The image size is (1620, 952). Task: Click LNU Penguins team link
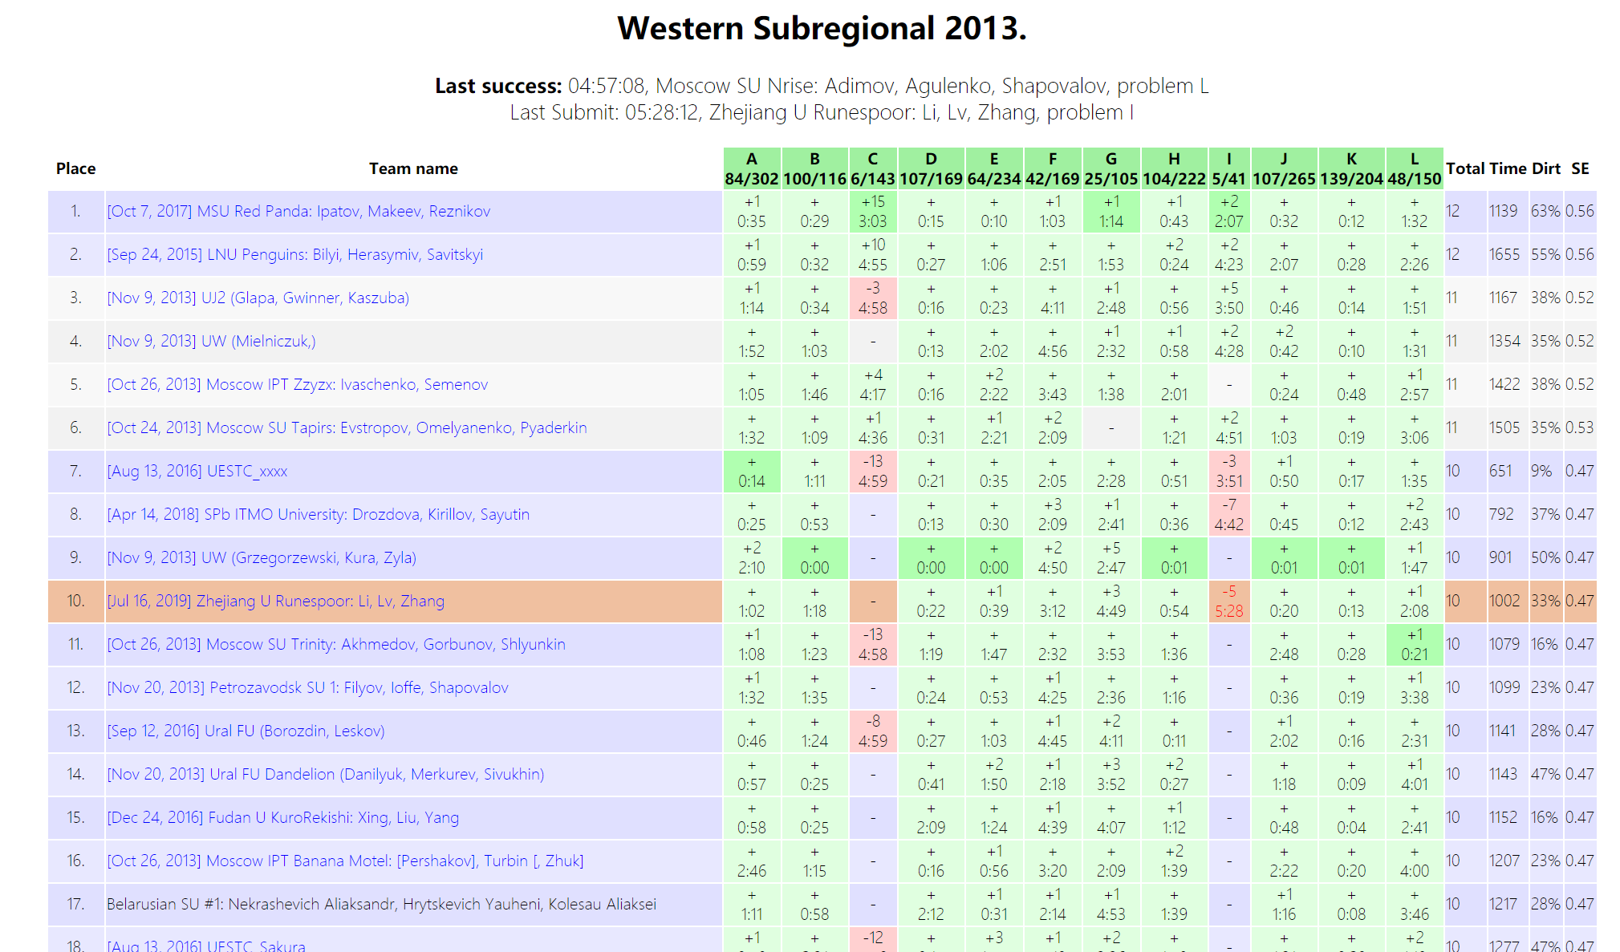294,254
